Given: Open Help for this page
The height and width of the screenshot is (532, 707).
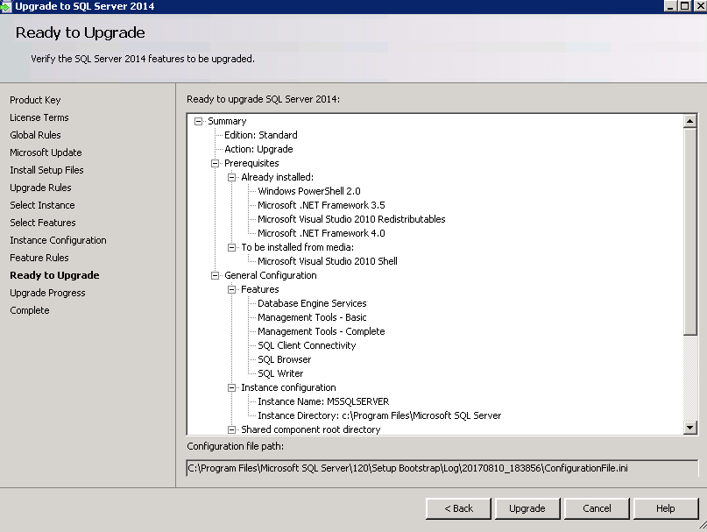Looking at the screenshot, I should click(666, 508).
